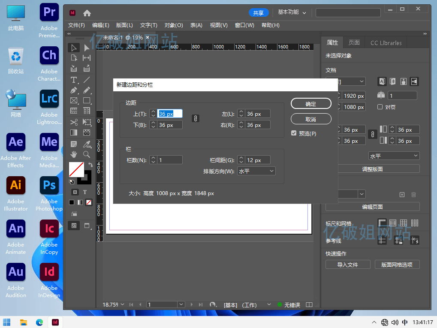Select the Eyedropper tool

87,144
